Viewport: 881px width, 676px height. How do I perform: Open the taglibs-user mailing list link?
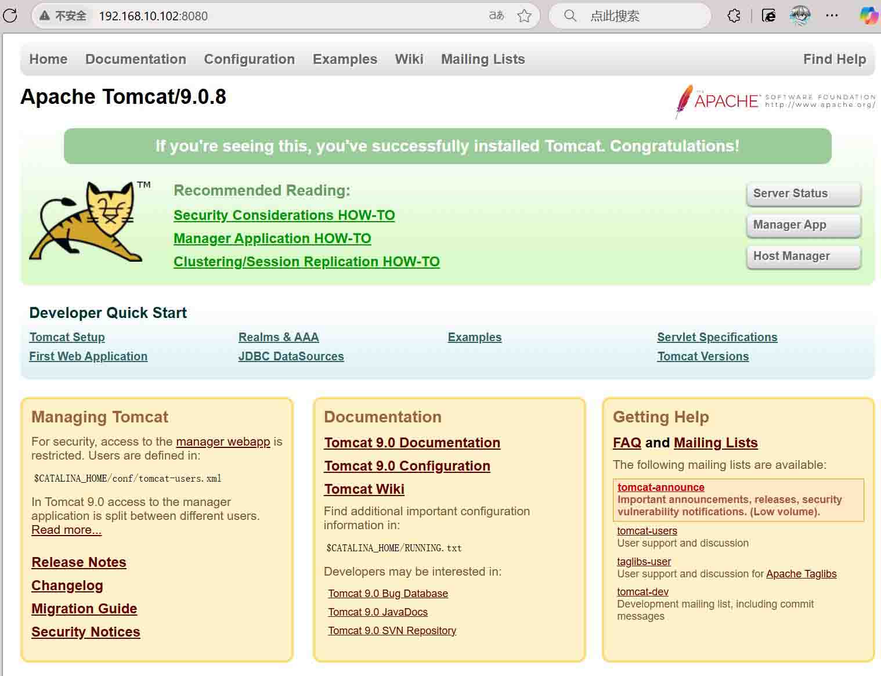tap(644, 562)
